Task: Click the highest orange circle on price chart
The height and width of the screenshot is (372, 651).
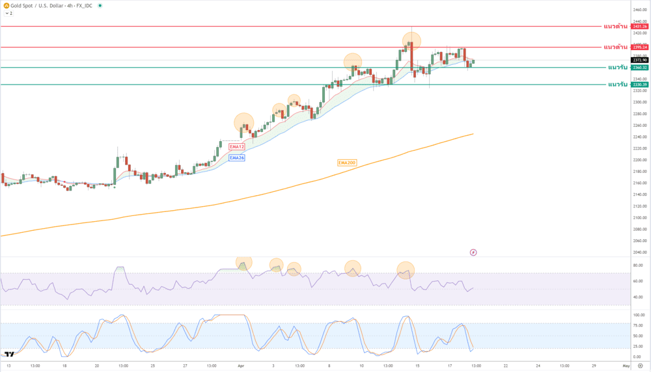Action: pyautogui.click(x=411, y=40)
